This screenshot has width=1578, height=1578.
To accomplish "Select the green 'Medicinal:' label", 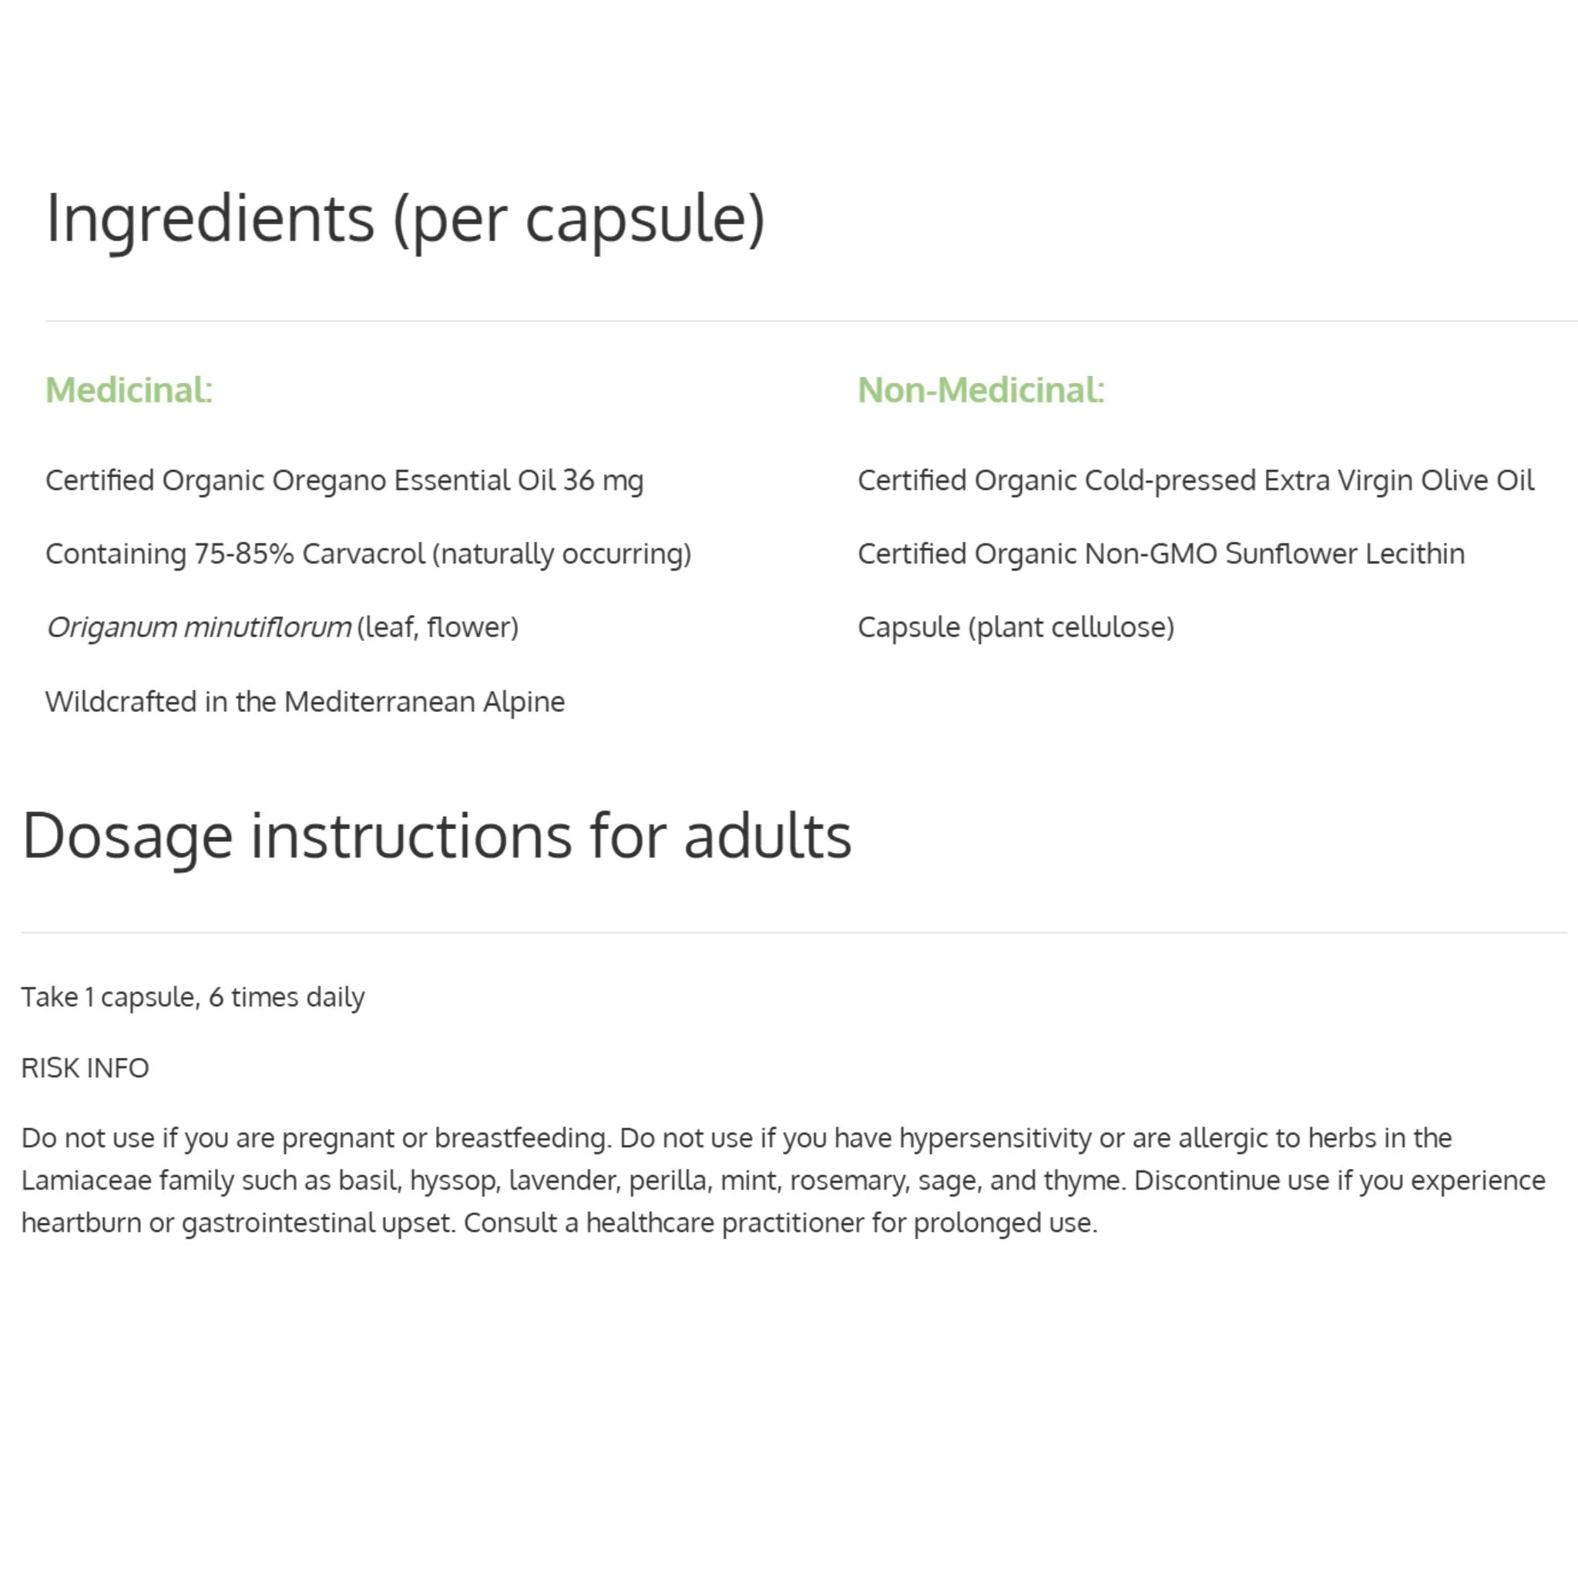I will click(x=129, y=390).
